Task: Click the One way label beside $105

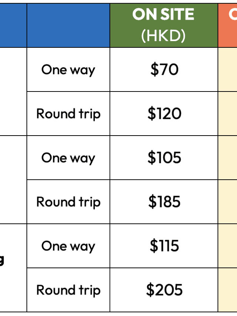Action: (68, 158)
